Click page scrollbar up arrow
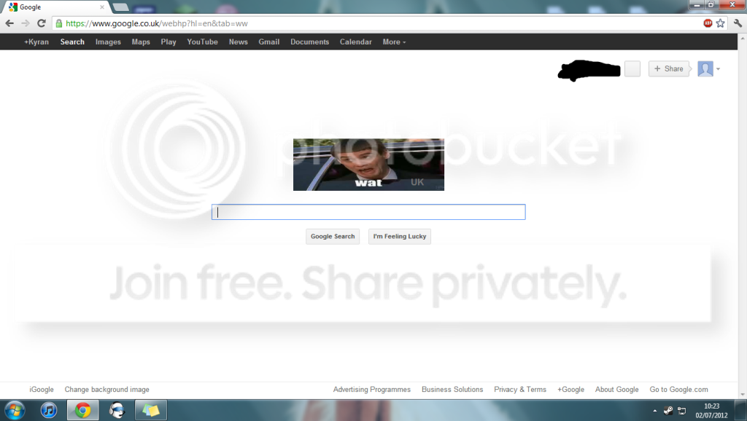This screenshot has width=747, height=421. click(743, 38)
